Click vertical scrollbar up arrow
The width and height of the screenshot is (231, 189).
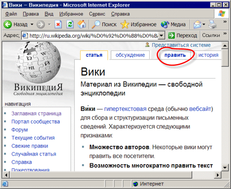click(x=225, y=46)
